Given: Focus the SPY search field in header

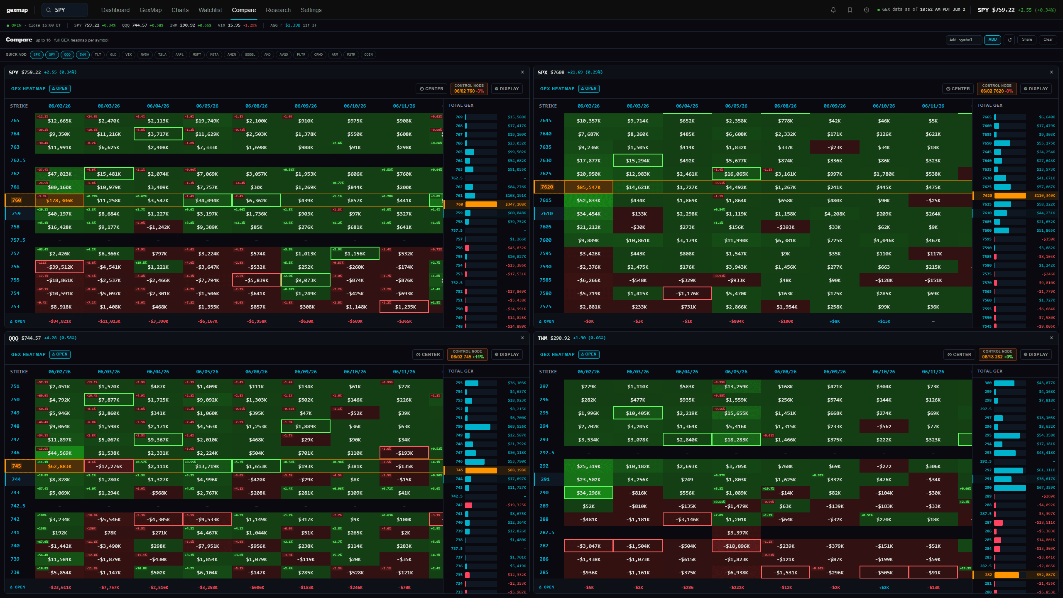Looking at the screenshot, I should tap(65, 10).
